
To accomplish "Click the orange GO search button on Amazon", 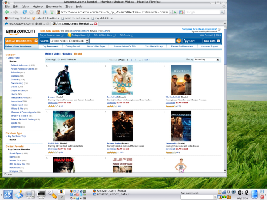I will coord(179,41).
